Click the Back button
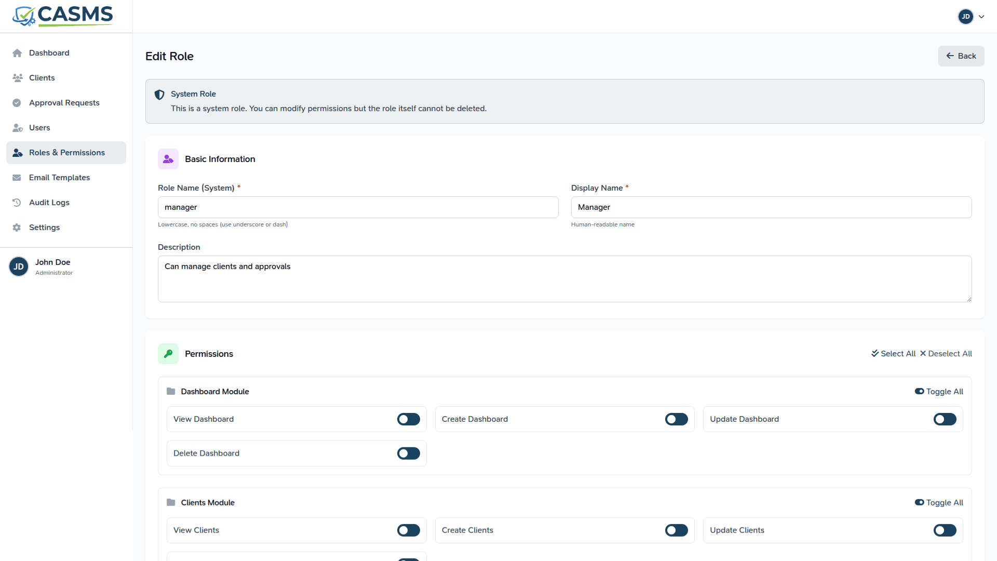The image size is (997, 561). pos(961,56)
